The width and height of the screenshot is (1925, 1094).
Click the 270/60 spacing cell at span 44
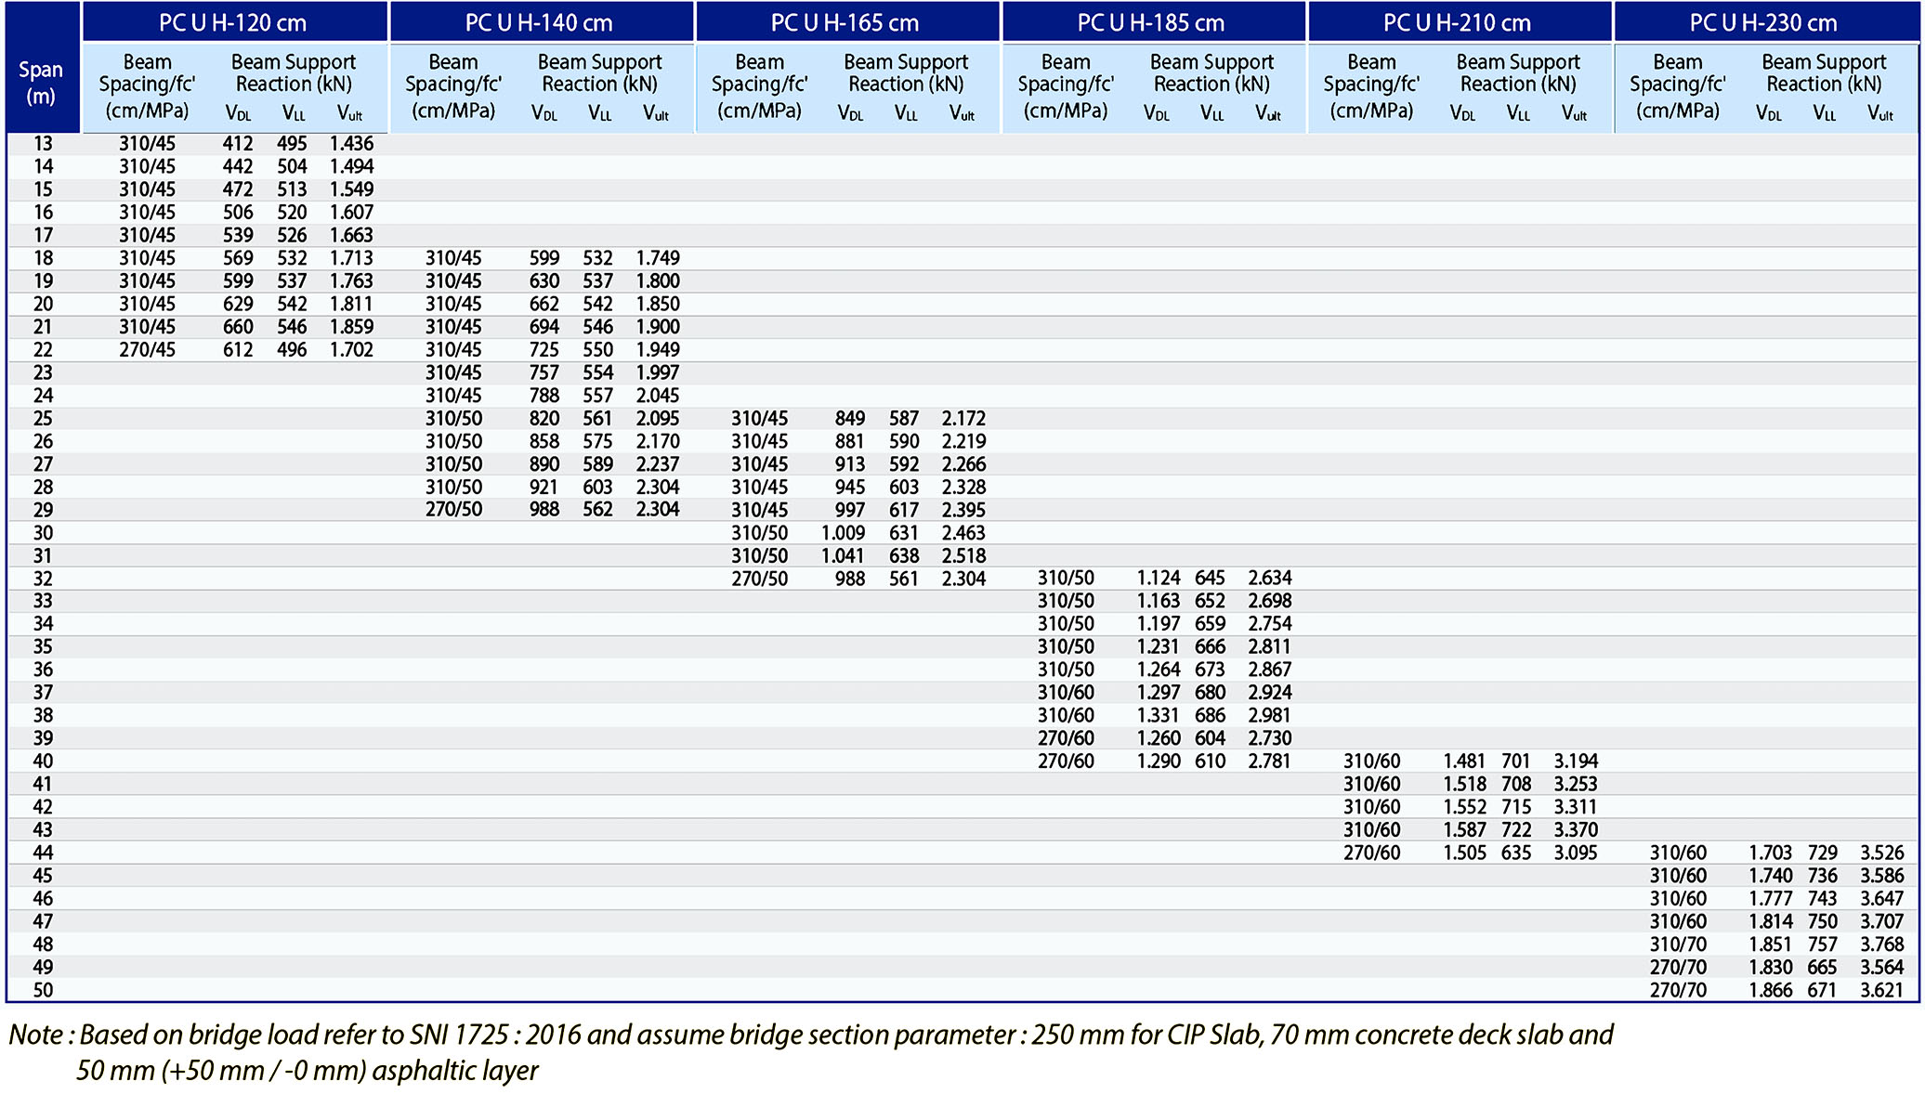click(1371, 853)
